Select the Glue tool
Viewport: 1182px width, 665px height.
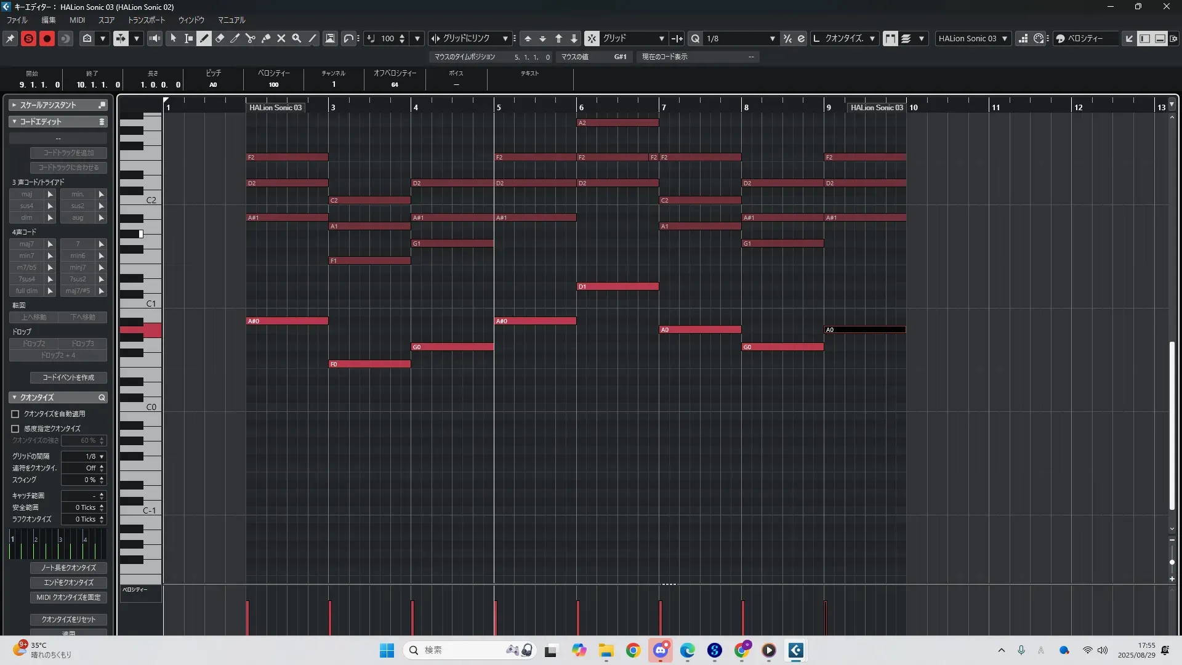coord(266,38)
